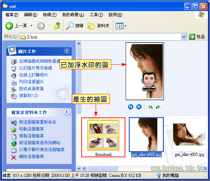Click the task pane scroll down arrow
The height and width of the screenshot is (181, 210).
(78, 168)
